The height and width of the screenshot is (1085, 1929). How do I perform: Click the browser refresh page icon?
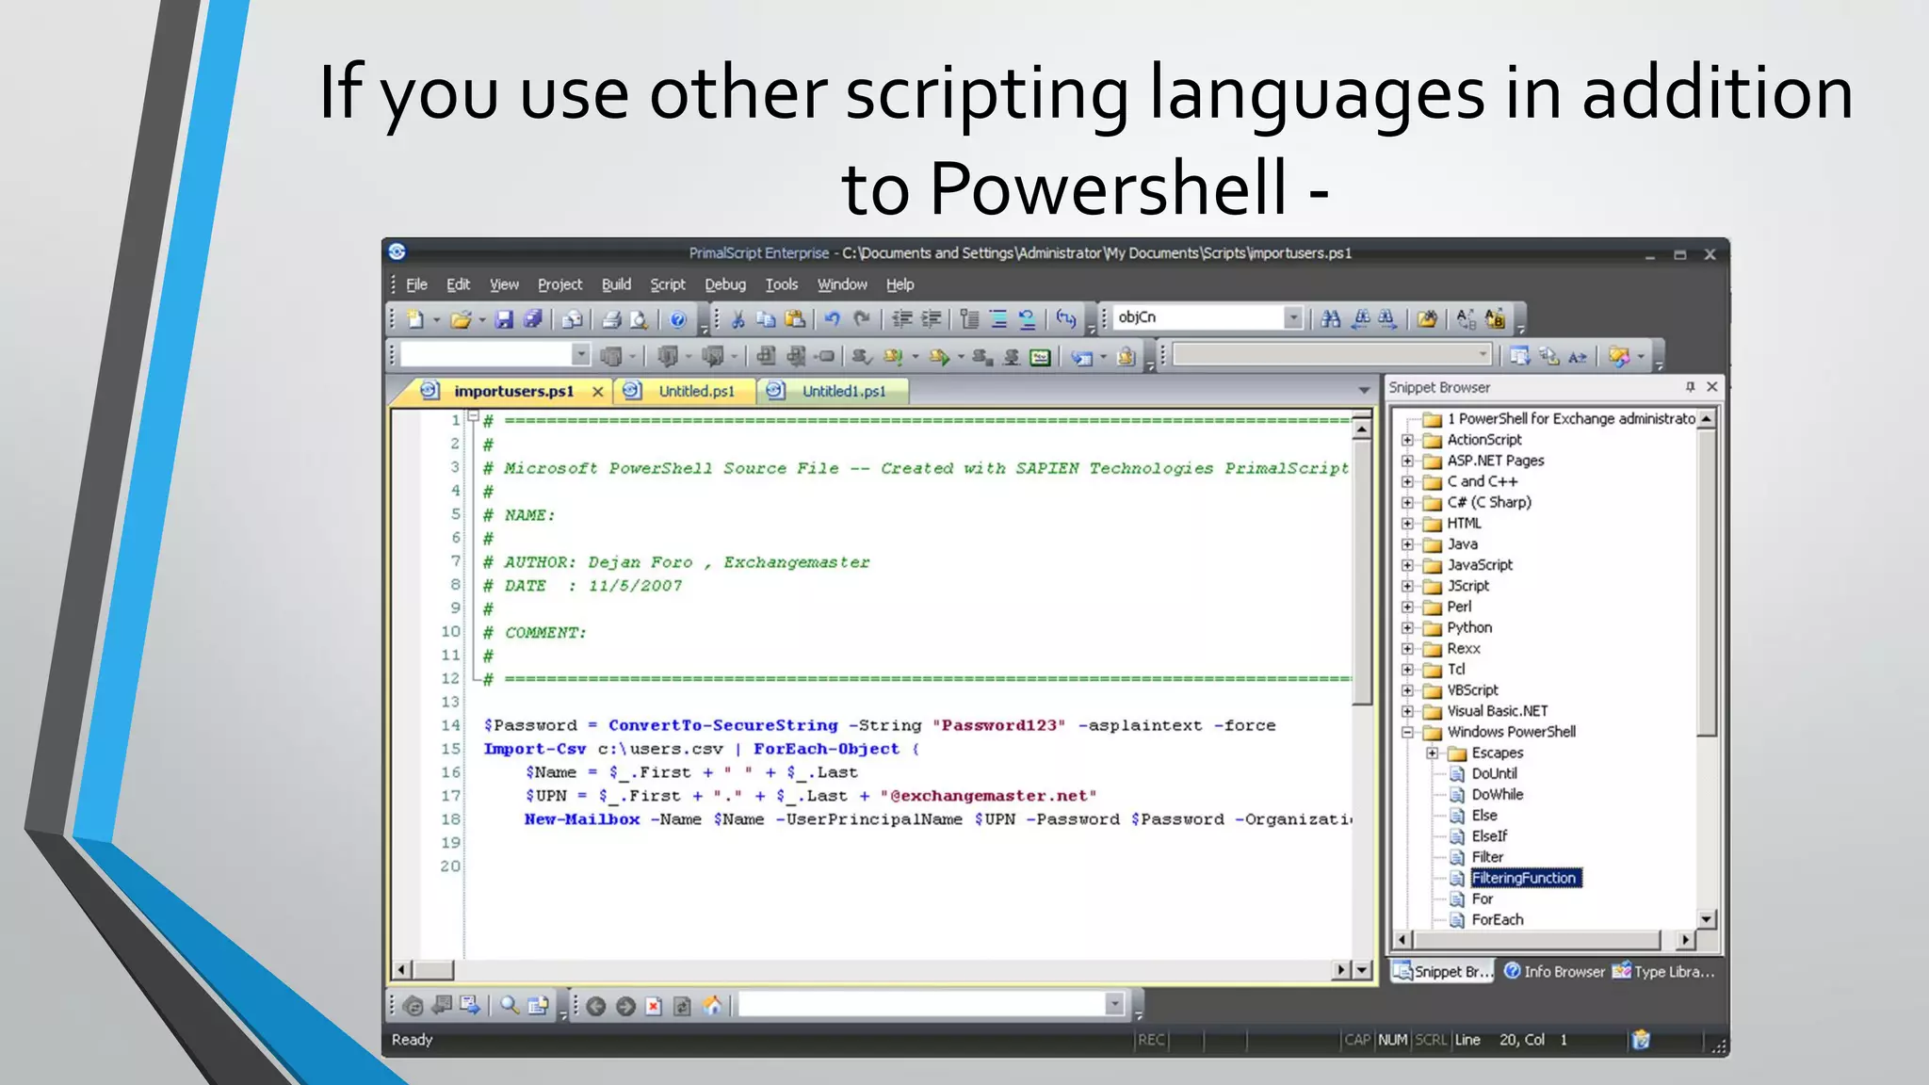coord(683,1007)
